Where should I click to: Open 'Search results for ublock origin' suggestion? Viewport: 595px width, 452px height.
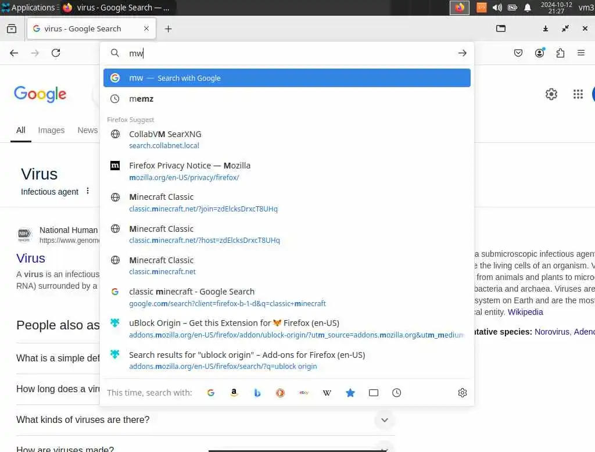pyautogui.click(x=287, y=360)
